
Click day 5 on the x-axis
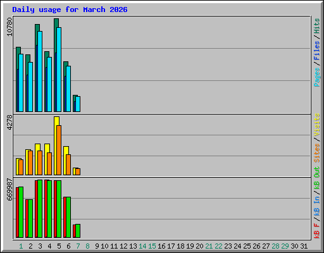click(59, 246)
